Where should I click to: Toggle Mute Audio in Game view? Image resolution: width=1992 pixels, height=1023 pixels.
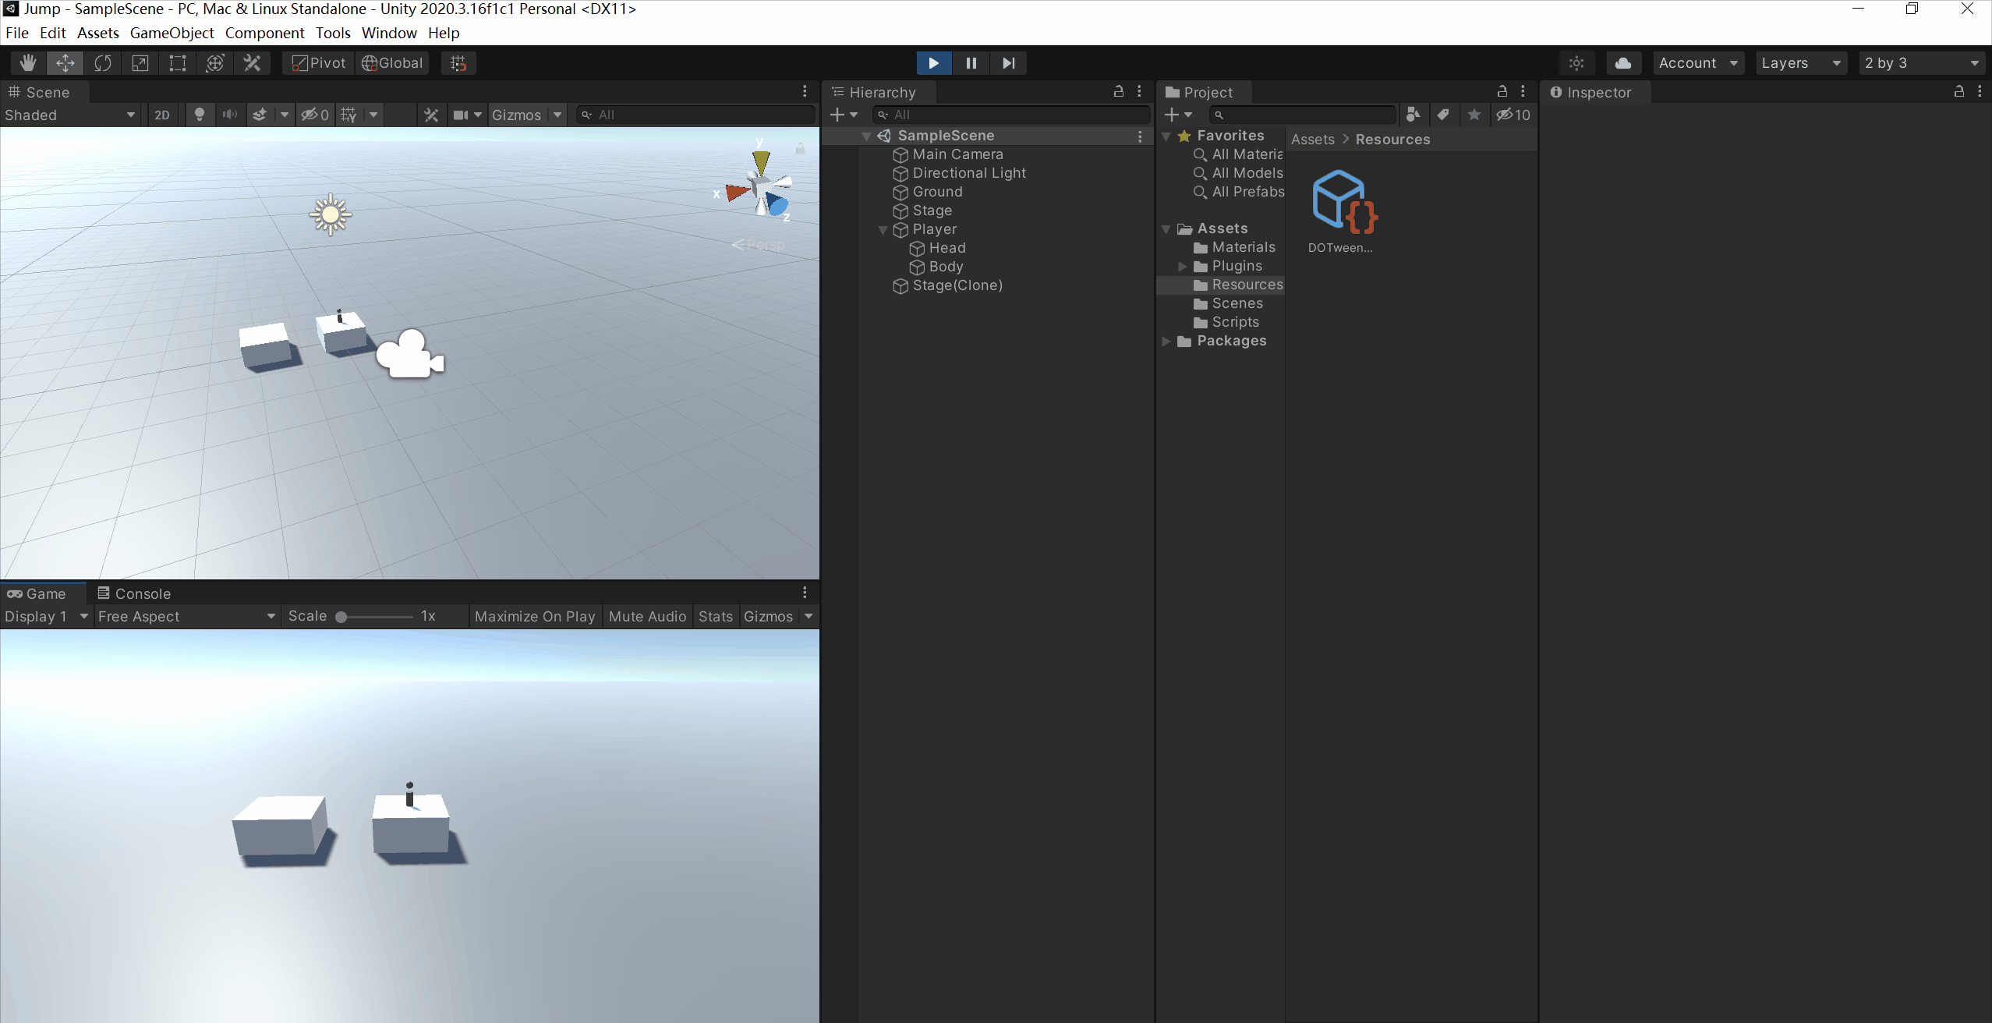pyautogui.click(x=647, y=616)
